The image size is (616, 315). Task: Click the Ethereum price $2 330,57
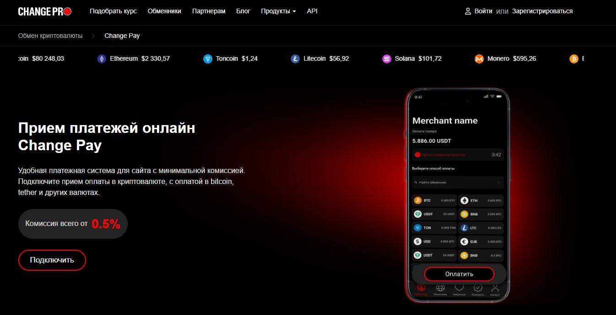point(156,59)
